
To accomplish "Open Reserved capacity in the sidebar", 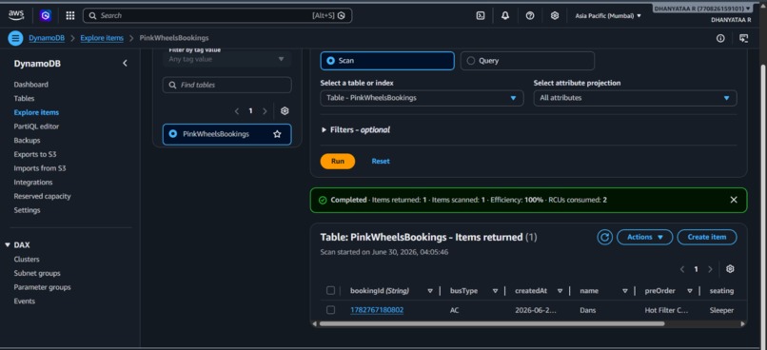I will 43,196.
